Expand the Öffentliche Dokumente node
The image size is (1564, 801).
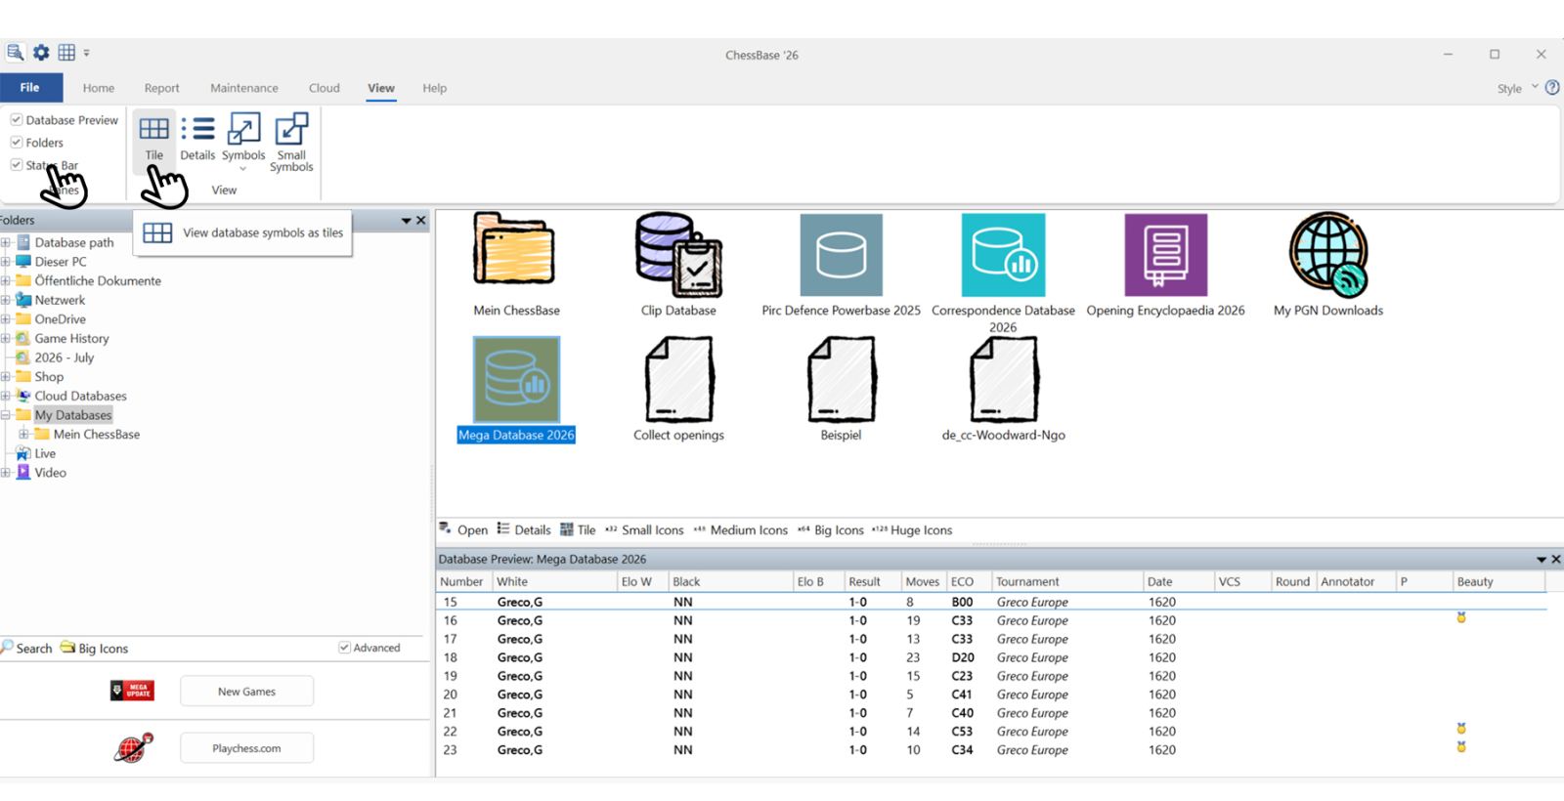tap(6, 280)
